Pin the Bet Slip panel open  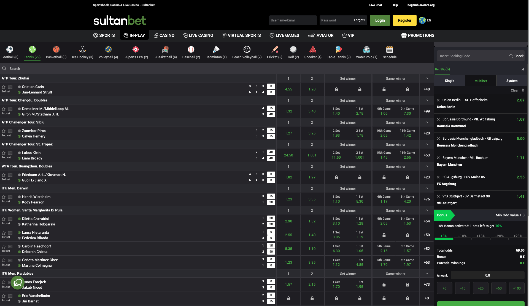pyautogui.click(x=523, y=70)
